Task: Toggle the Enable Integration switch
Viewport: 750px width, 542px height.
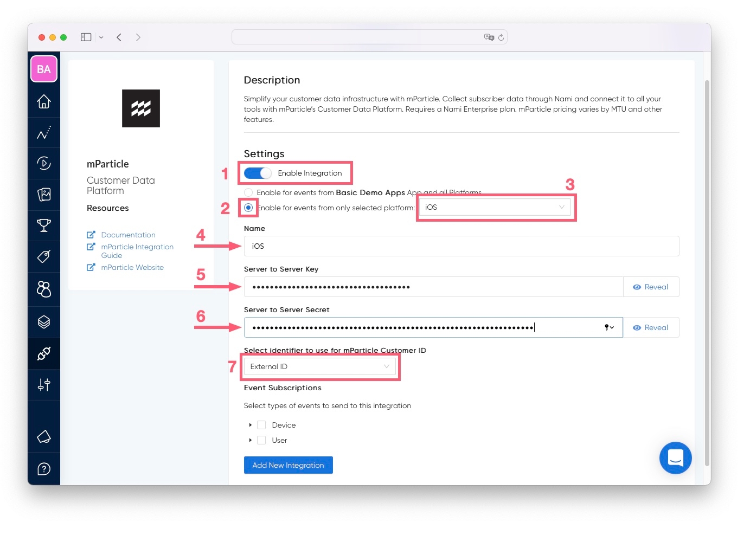Action: (x=258, y=173)
